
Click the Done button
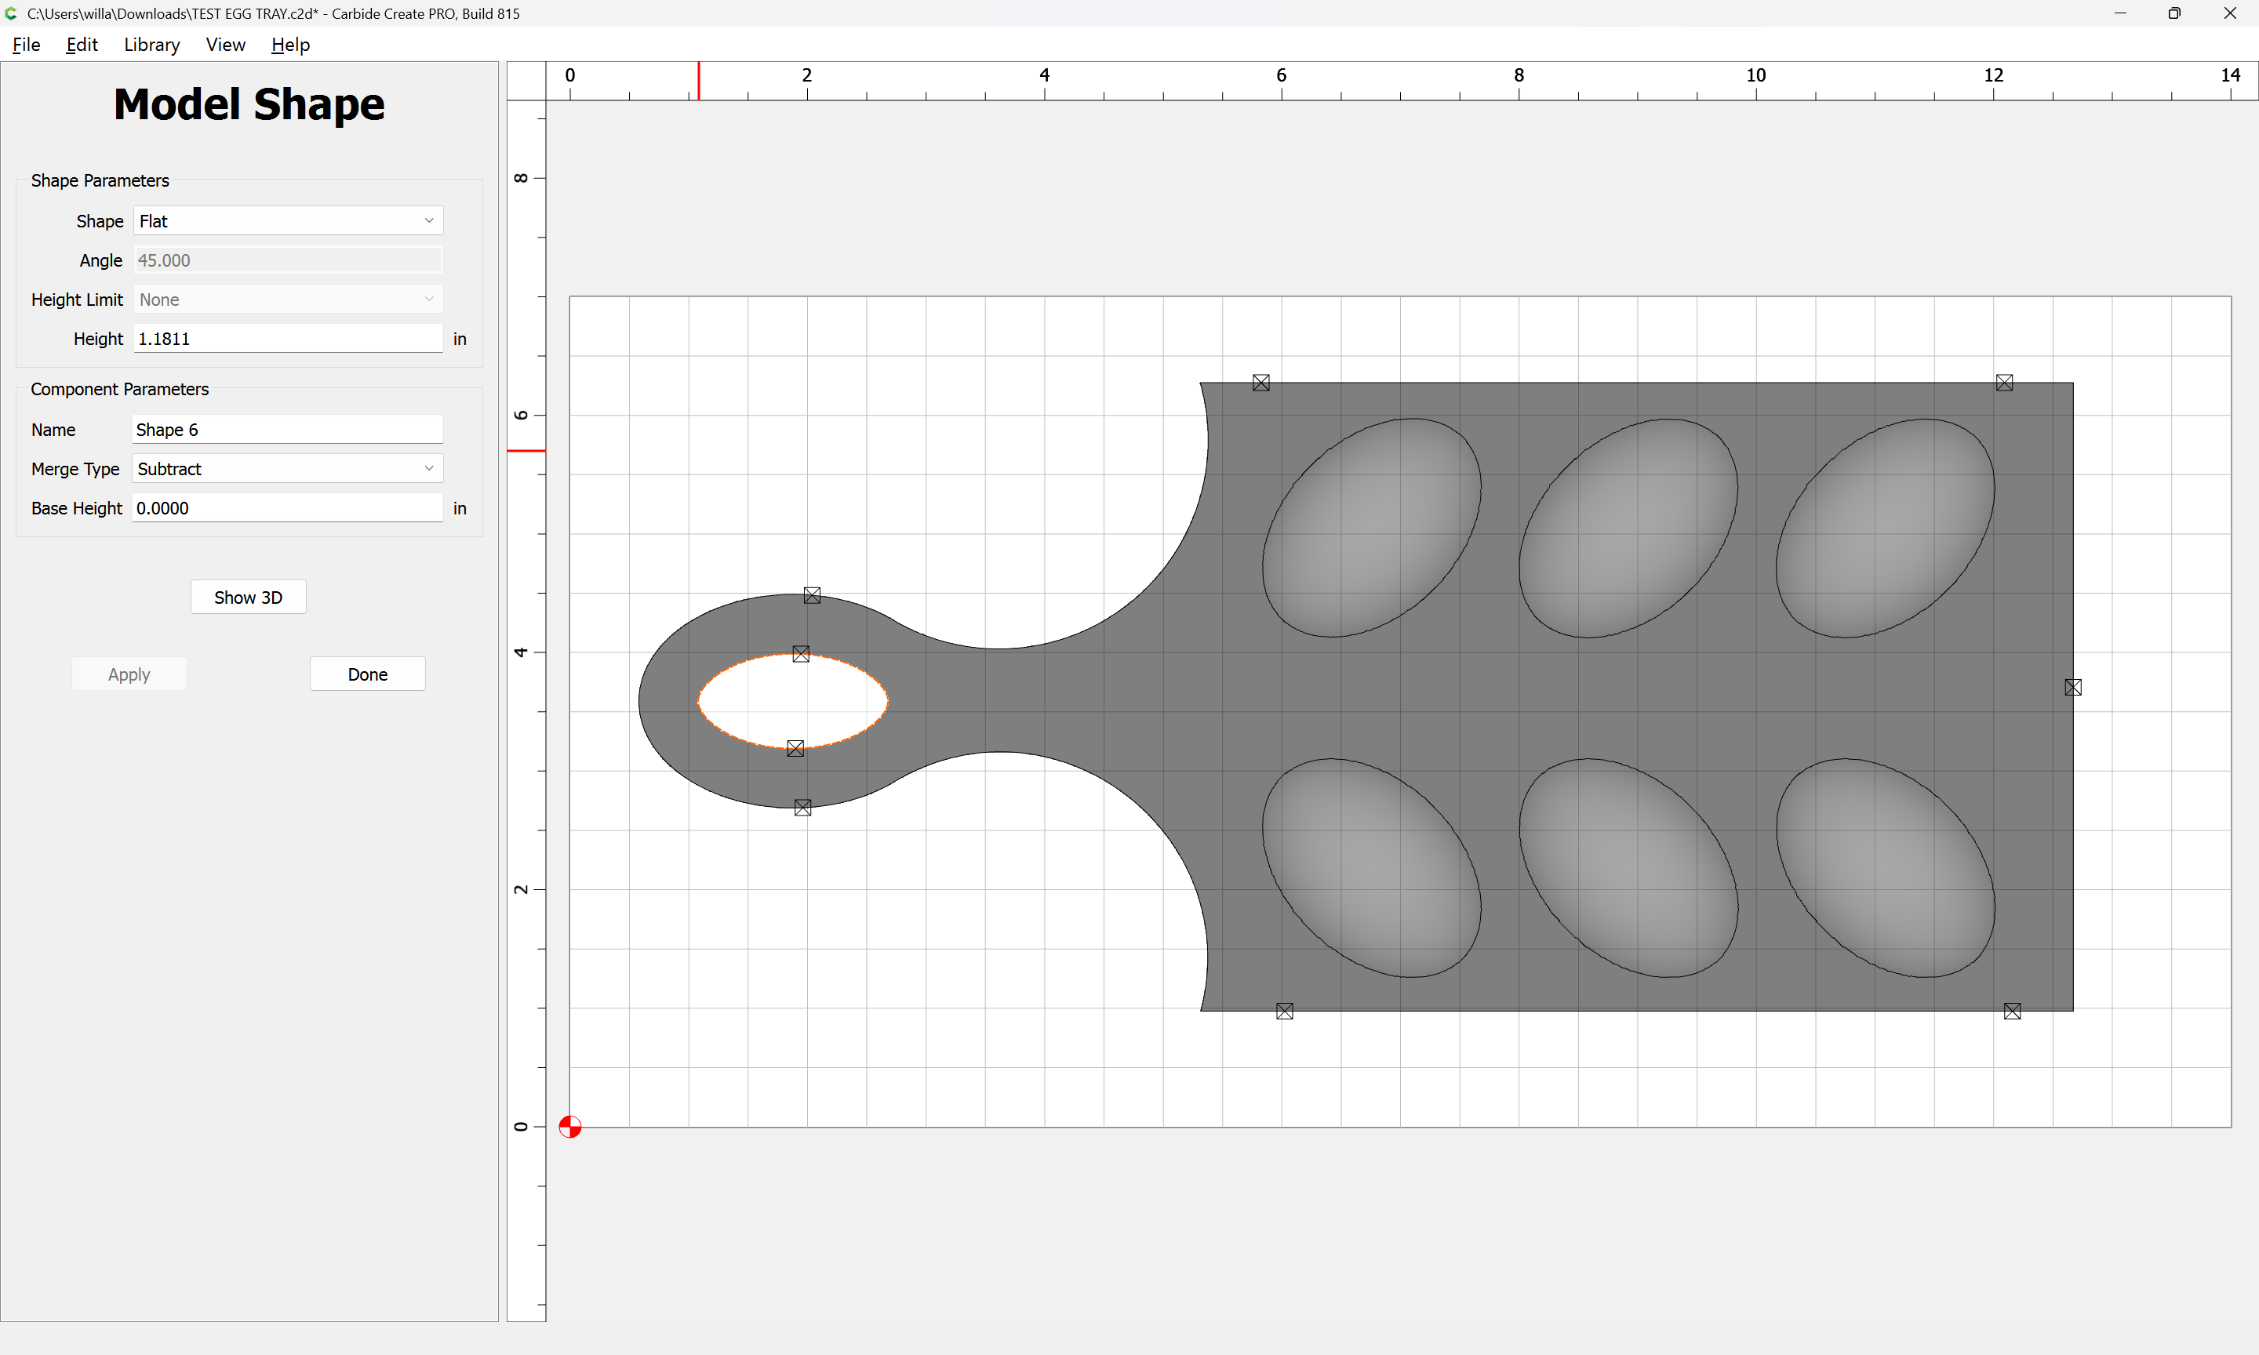(x=368, y=674)
